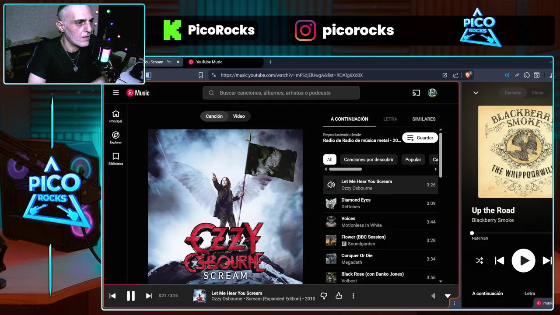Close the 'ou Scream' browser tab
This screenshot has width=560, height=315.
click(178, 62)
